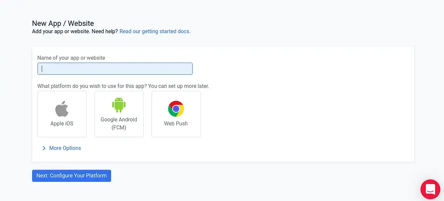Screen dimensions: 444x201
Task: Click the platform question text
Action: (123, 86)
